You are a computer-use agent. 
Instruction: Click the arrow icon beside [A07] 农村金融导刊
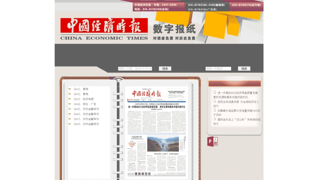70,119
